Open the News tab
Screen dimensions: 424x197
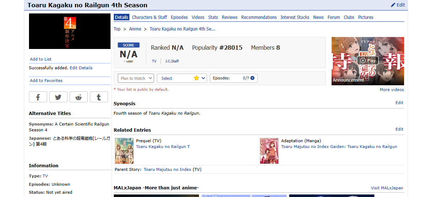point(318,17)
